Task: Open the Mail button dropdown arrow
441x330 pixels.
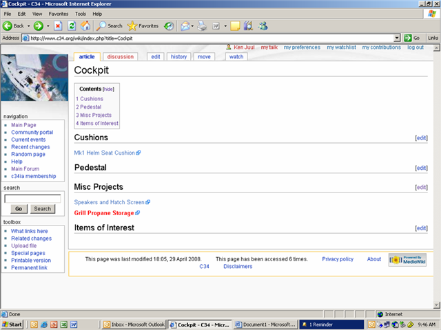Action: [194, 25]
